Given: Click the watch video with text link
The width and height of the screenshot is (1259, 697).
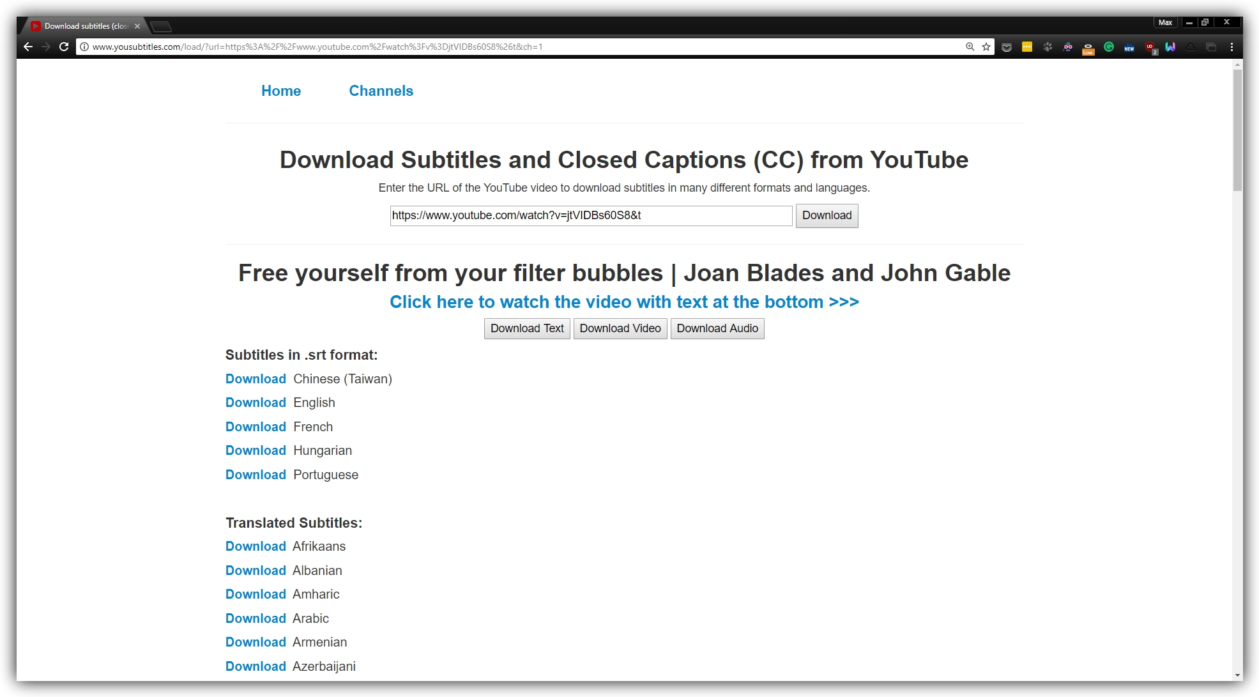Looking at the screenshot, I should (624, 302).
